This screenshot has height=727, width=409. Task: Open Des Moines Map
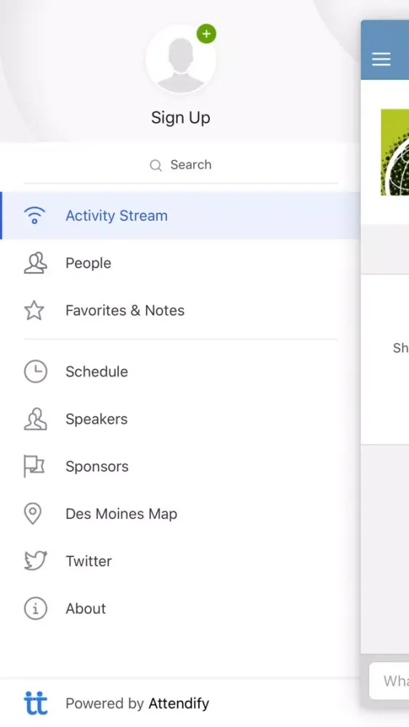(180, 514)
